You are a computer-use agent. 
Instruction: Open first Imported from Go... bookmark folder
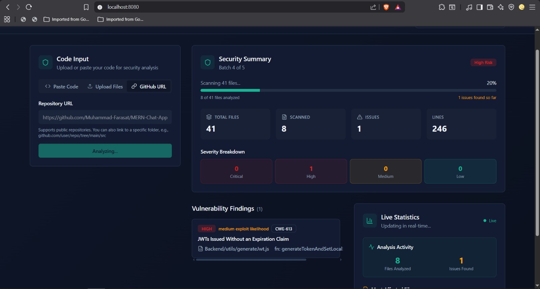point(66,20)
